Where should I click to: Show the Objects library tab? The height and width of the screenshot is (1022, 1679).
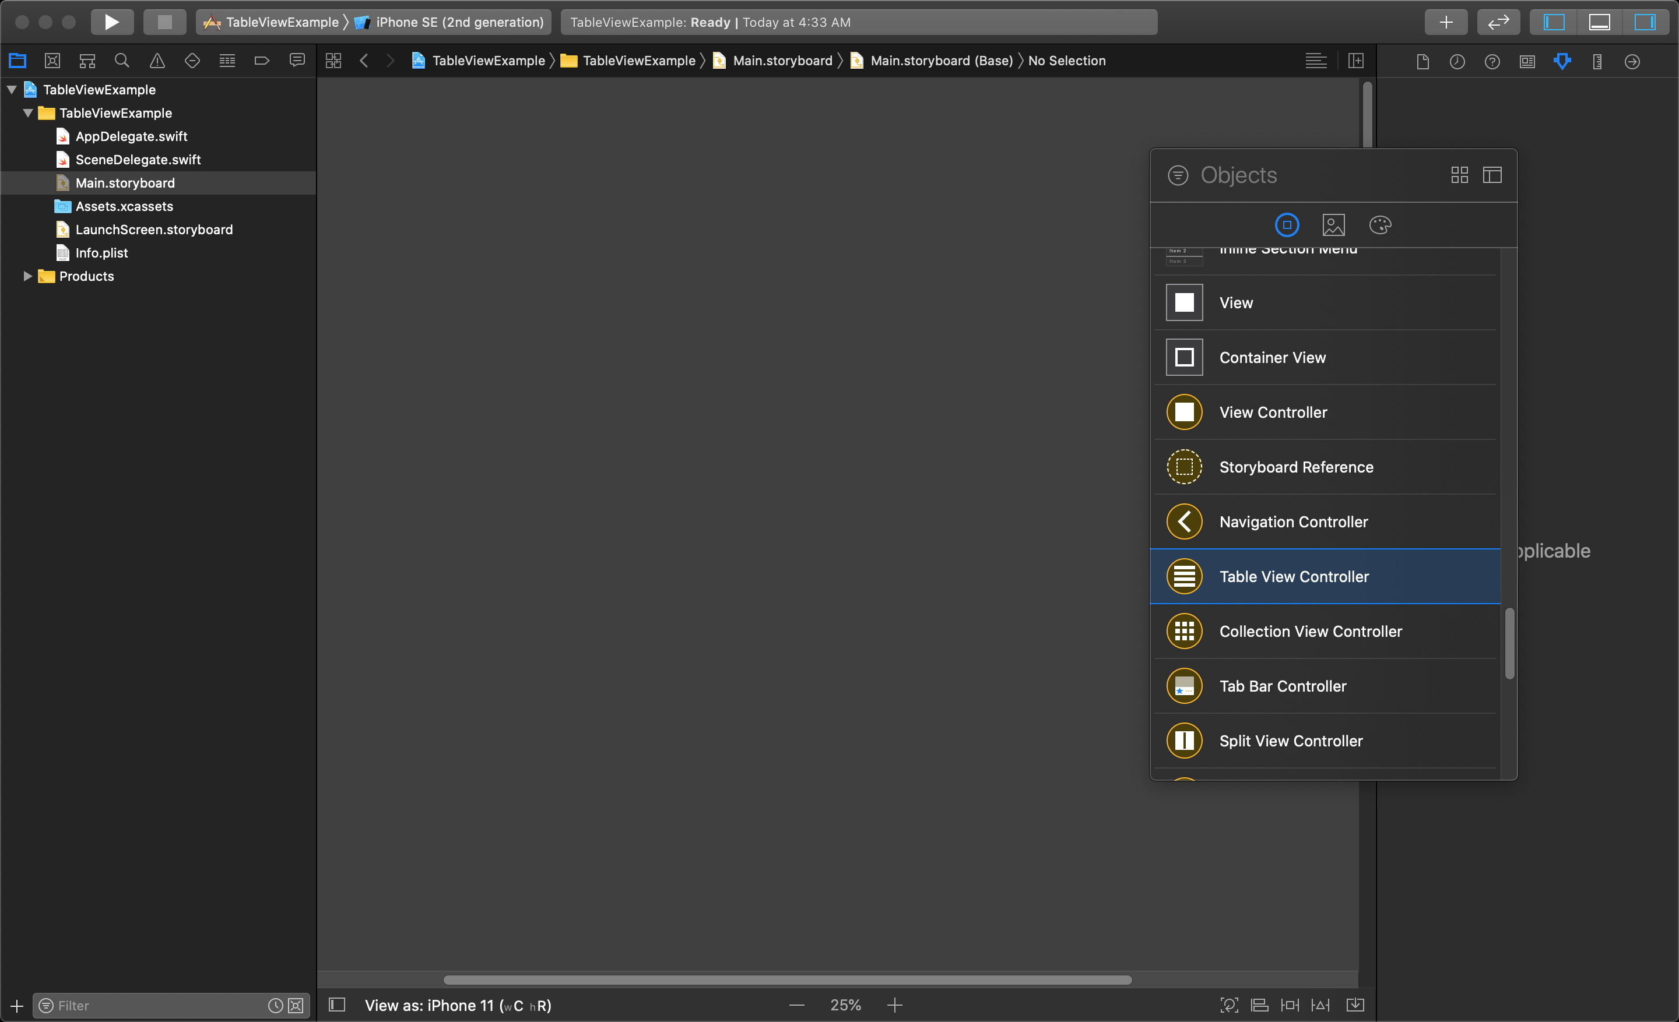1287,225
